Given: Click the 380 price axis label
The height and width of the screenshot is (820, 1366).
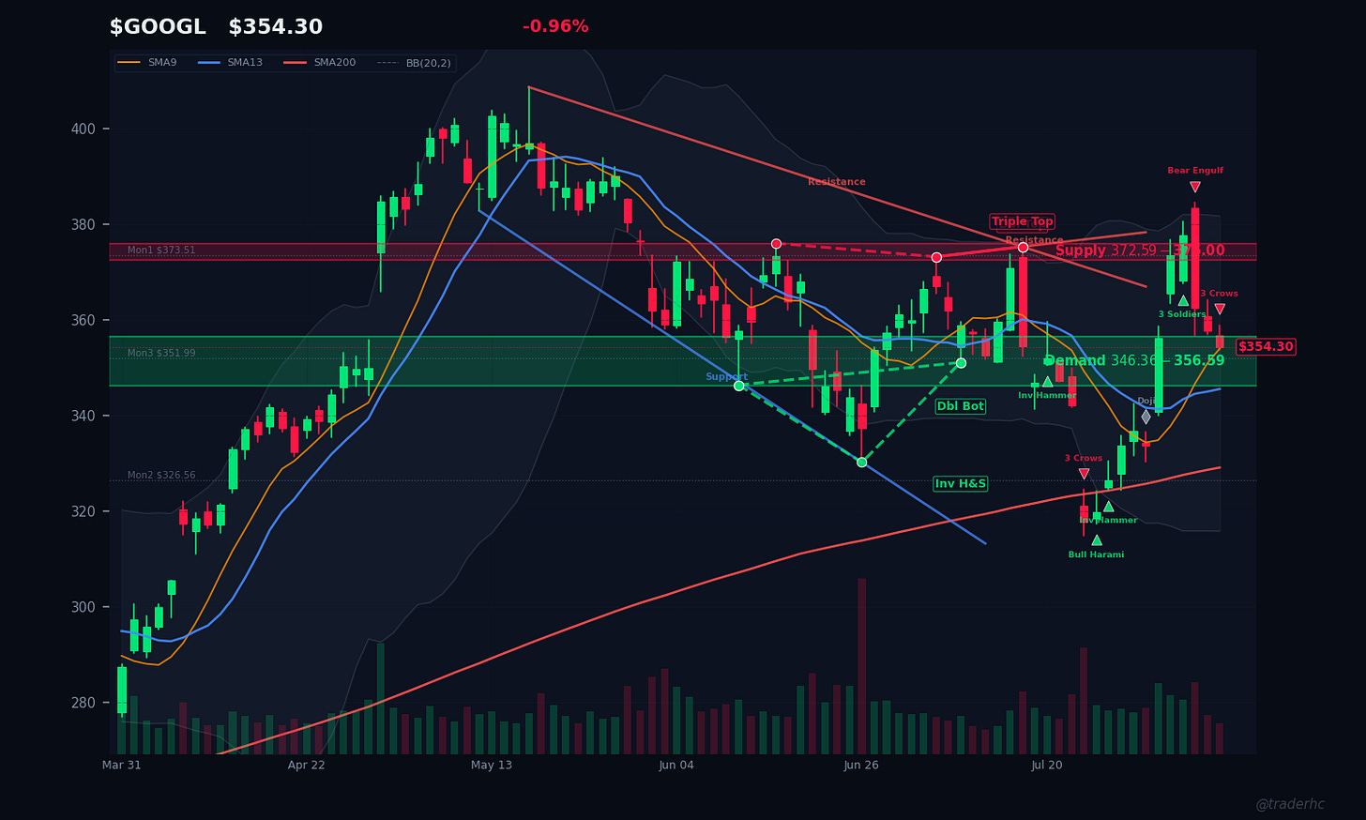Looking at the screenshot, I should click(x=83, y=224).
